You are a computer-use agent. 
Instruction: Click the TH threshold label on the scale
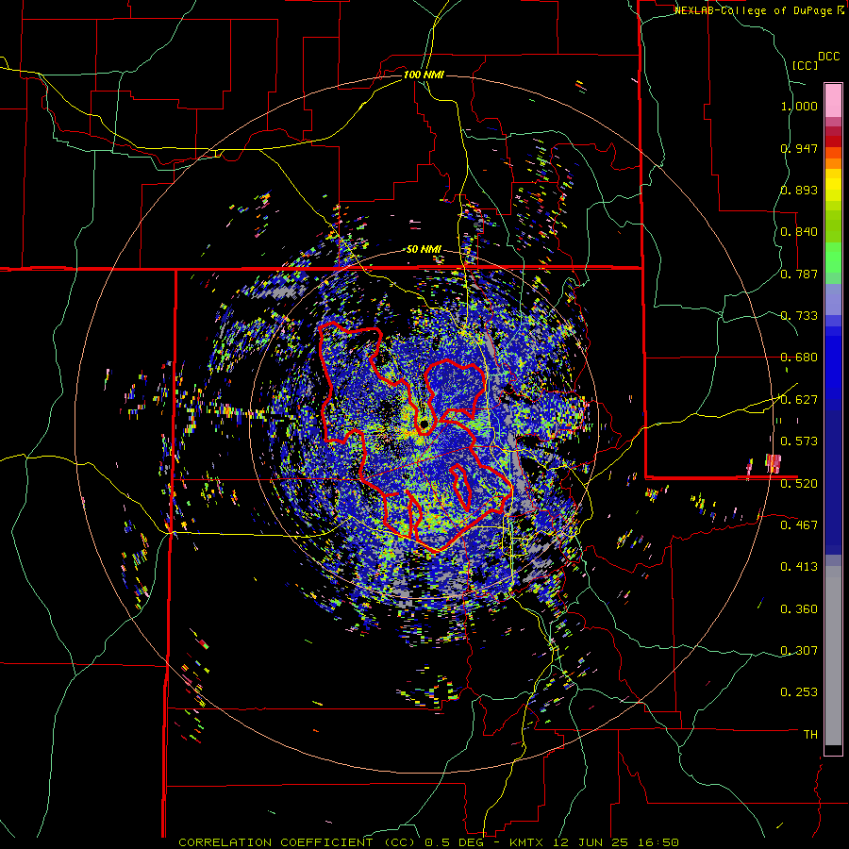point(810,735)
